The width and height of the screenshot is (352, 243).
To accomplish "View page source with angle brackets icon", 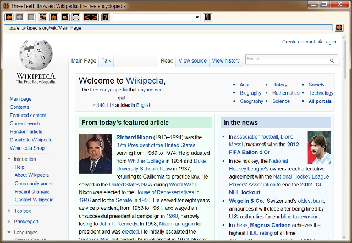I will pos(91,17).
